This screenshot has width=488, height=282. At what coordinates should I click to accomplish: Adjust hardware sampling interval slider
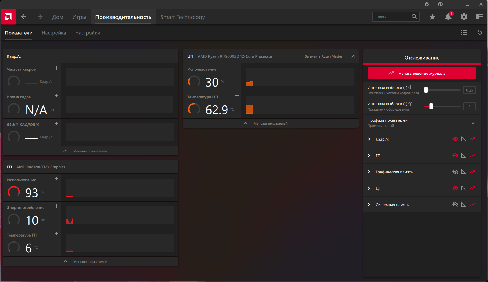(442, 106)
